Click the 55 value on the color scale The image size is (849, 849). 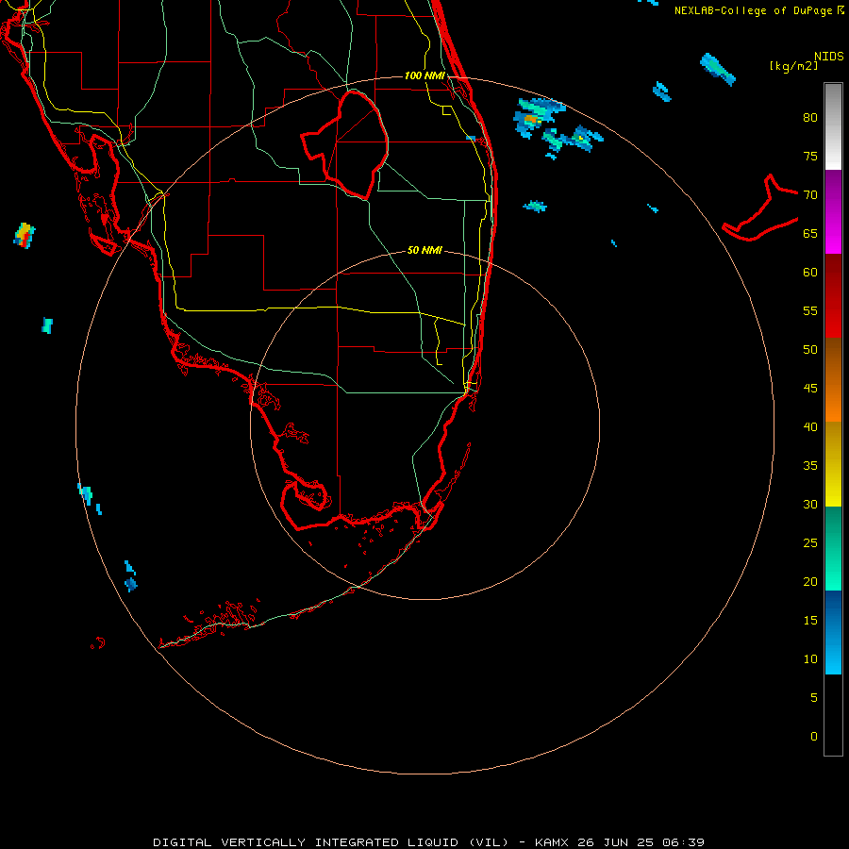click(x=810, y=310)
